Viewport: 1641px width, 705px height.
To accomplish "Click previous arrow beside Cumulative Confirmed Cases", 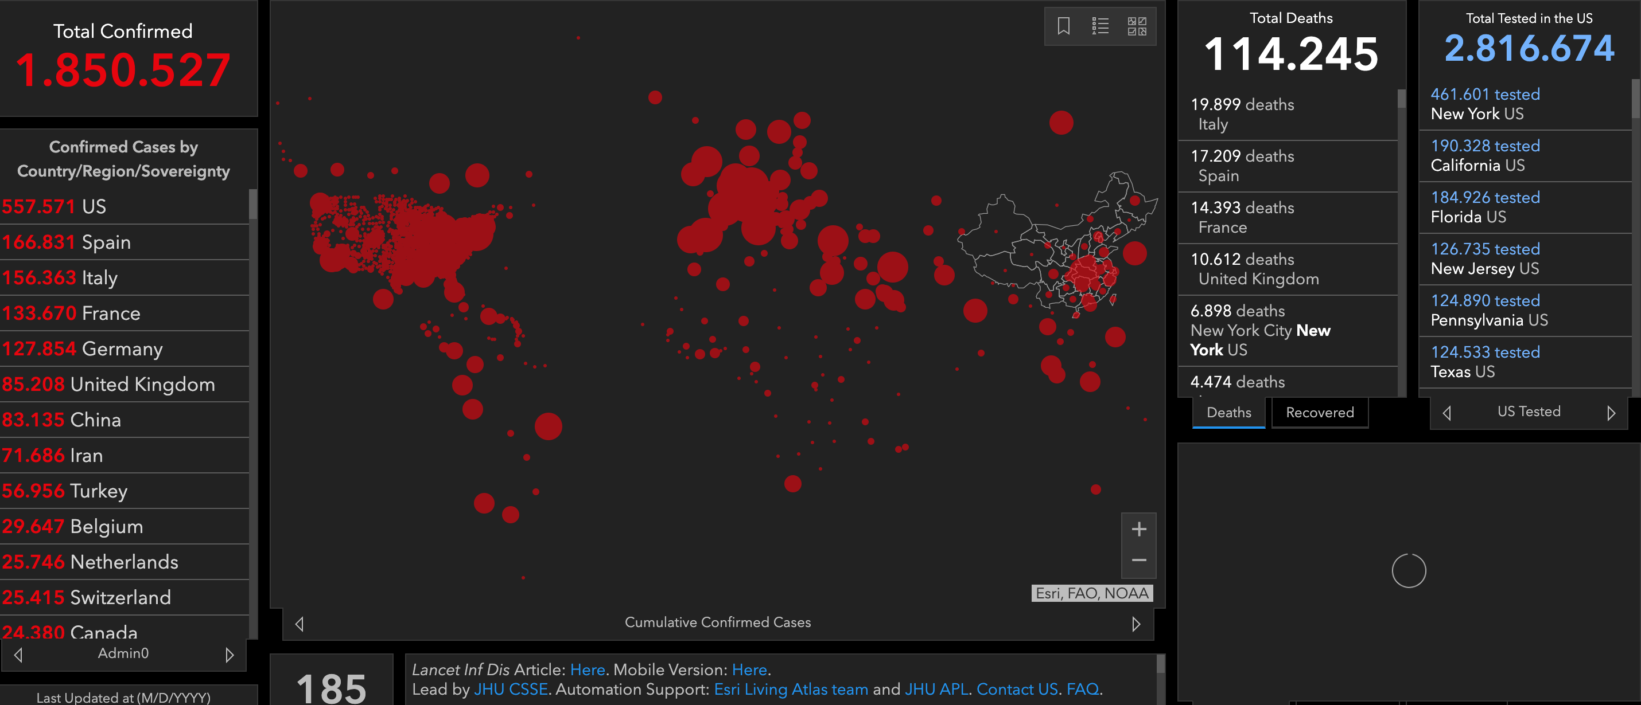I will pos(300,624).
